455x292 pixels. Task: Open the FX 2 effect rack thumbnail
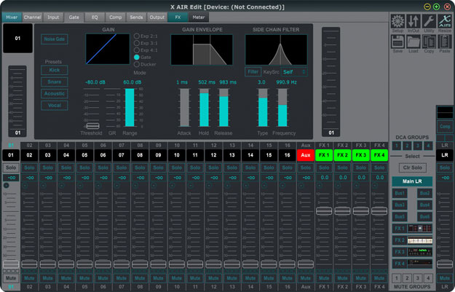tap(420, 240)
